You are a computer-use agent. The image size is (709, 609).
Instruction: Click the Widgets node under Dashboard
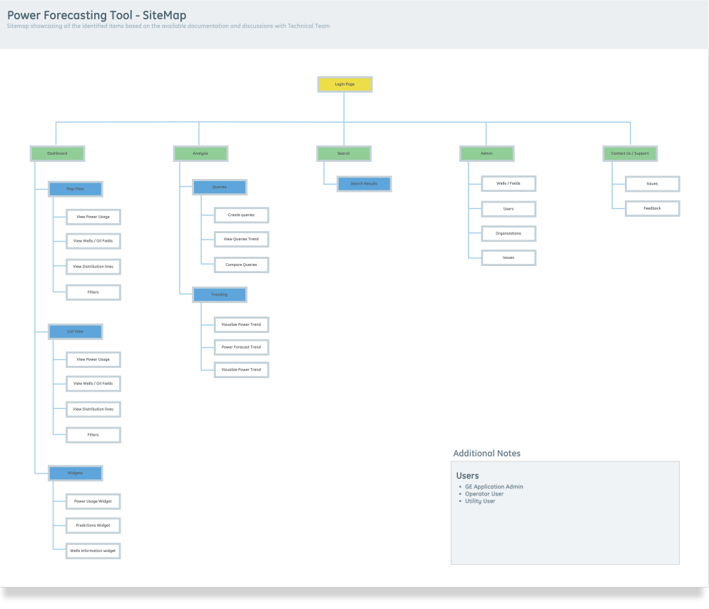click(x=76, y=473)
